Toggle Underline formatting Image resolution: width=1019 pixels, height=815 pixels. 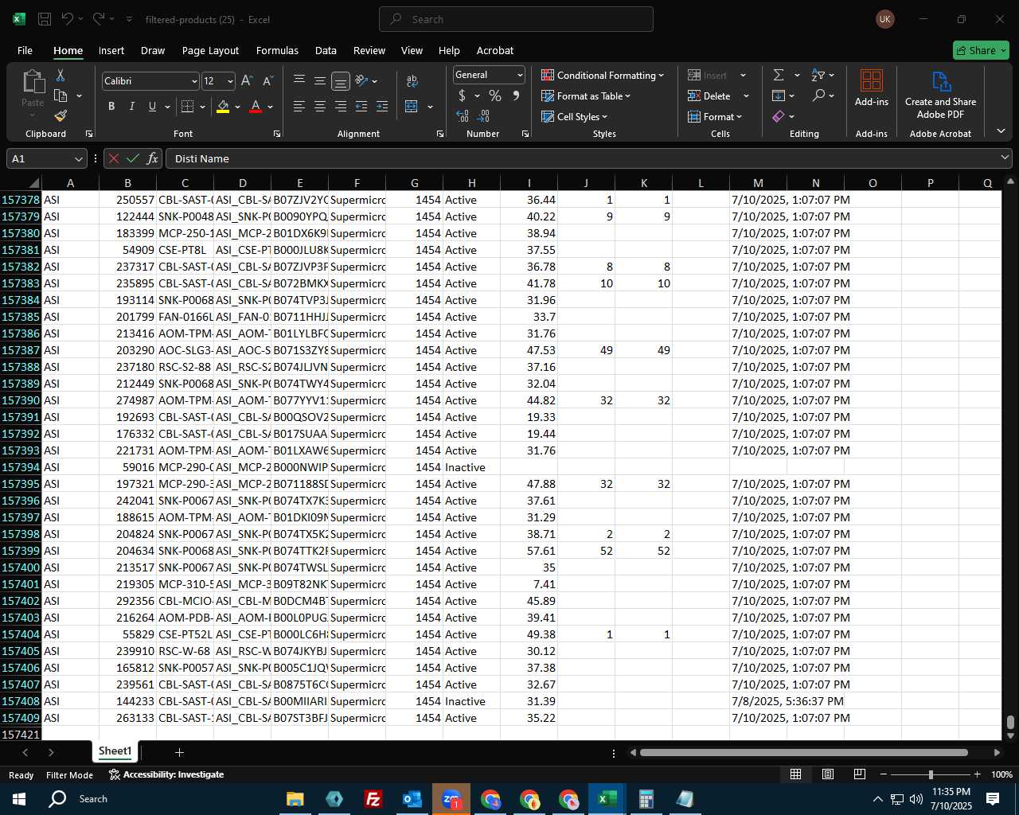(152, 107)
